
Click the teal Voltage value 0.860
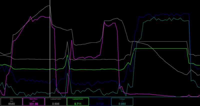122,103
